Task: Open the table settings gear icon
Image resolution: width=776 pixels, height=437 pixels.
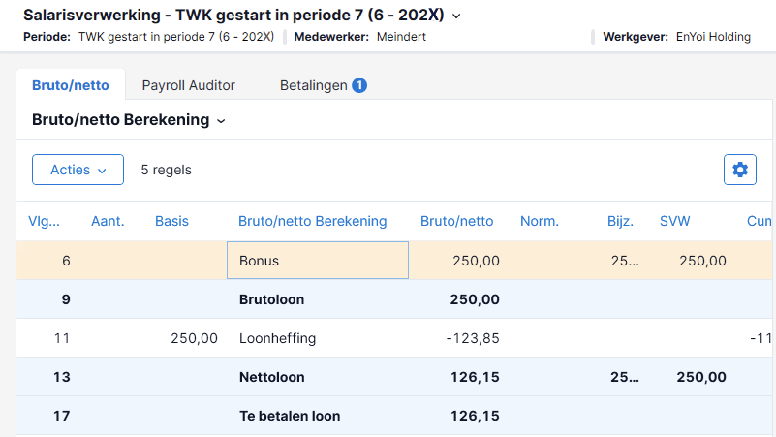Action: (740, 170)
